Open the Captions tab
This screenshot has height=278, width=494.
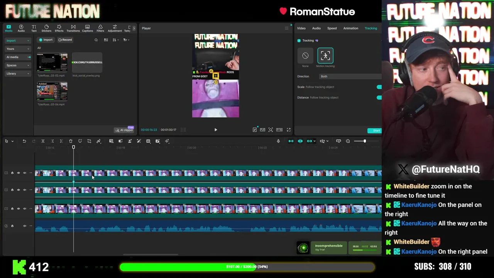[x=87, y=28]
